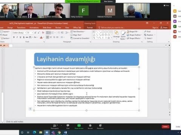The height and width of the screenshot is (135, 181).
Task: Switch to the Review tab
Action: [58, 27]
